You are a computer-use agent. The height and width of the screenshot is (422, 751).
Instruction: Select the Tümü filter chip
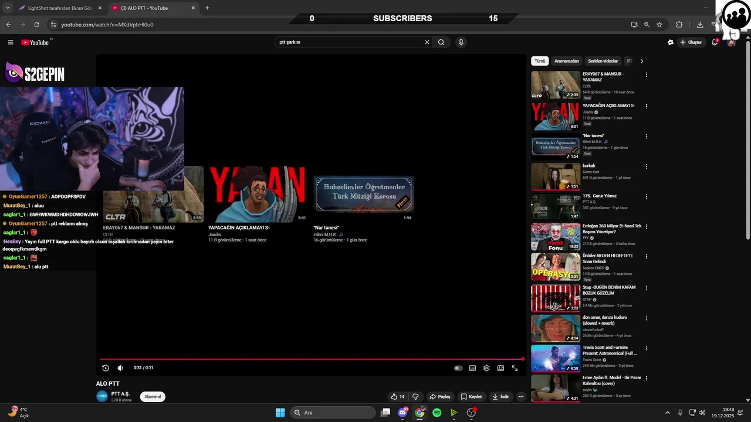tap(540, 61)
